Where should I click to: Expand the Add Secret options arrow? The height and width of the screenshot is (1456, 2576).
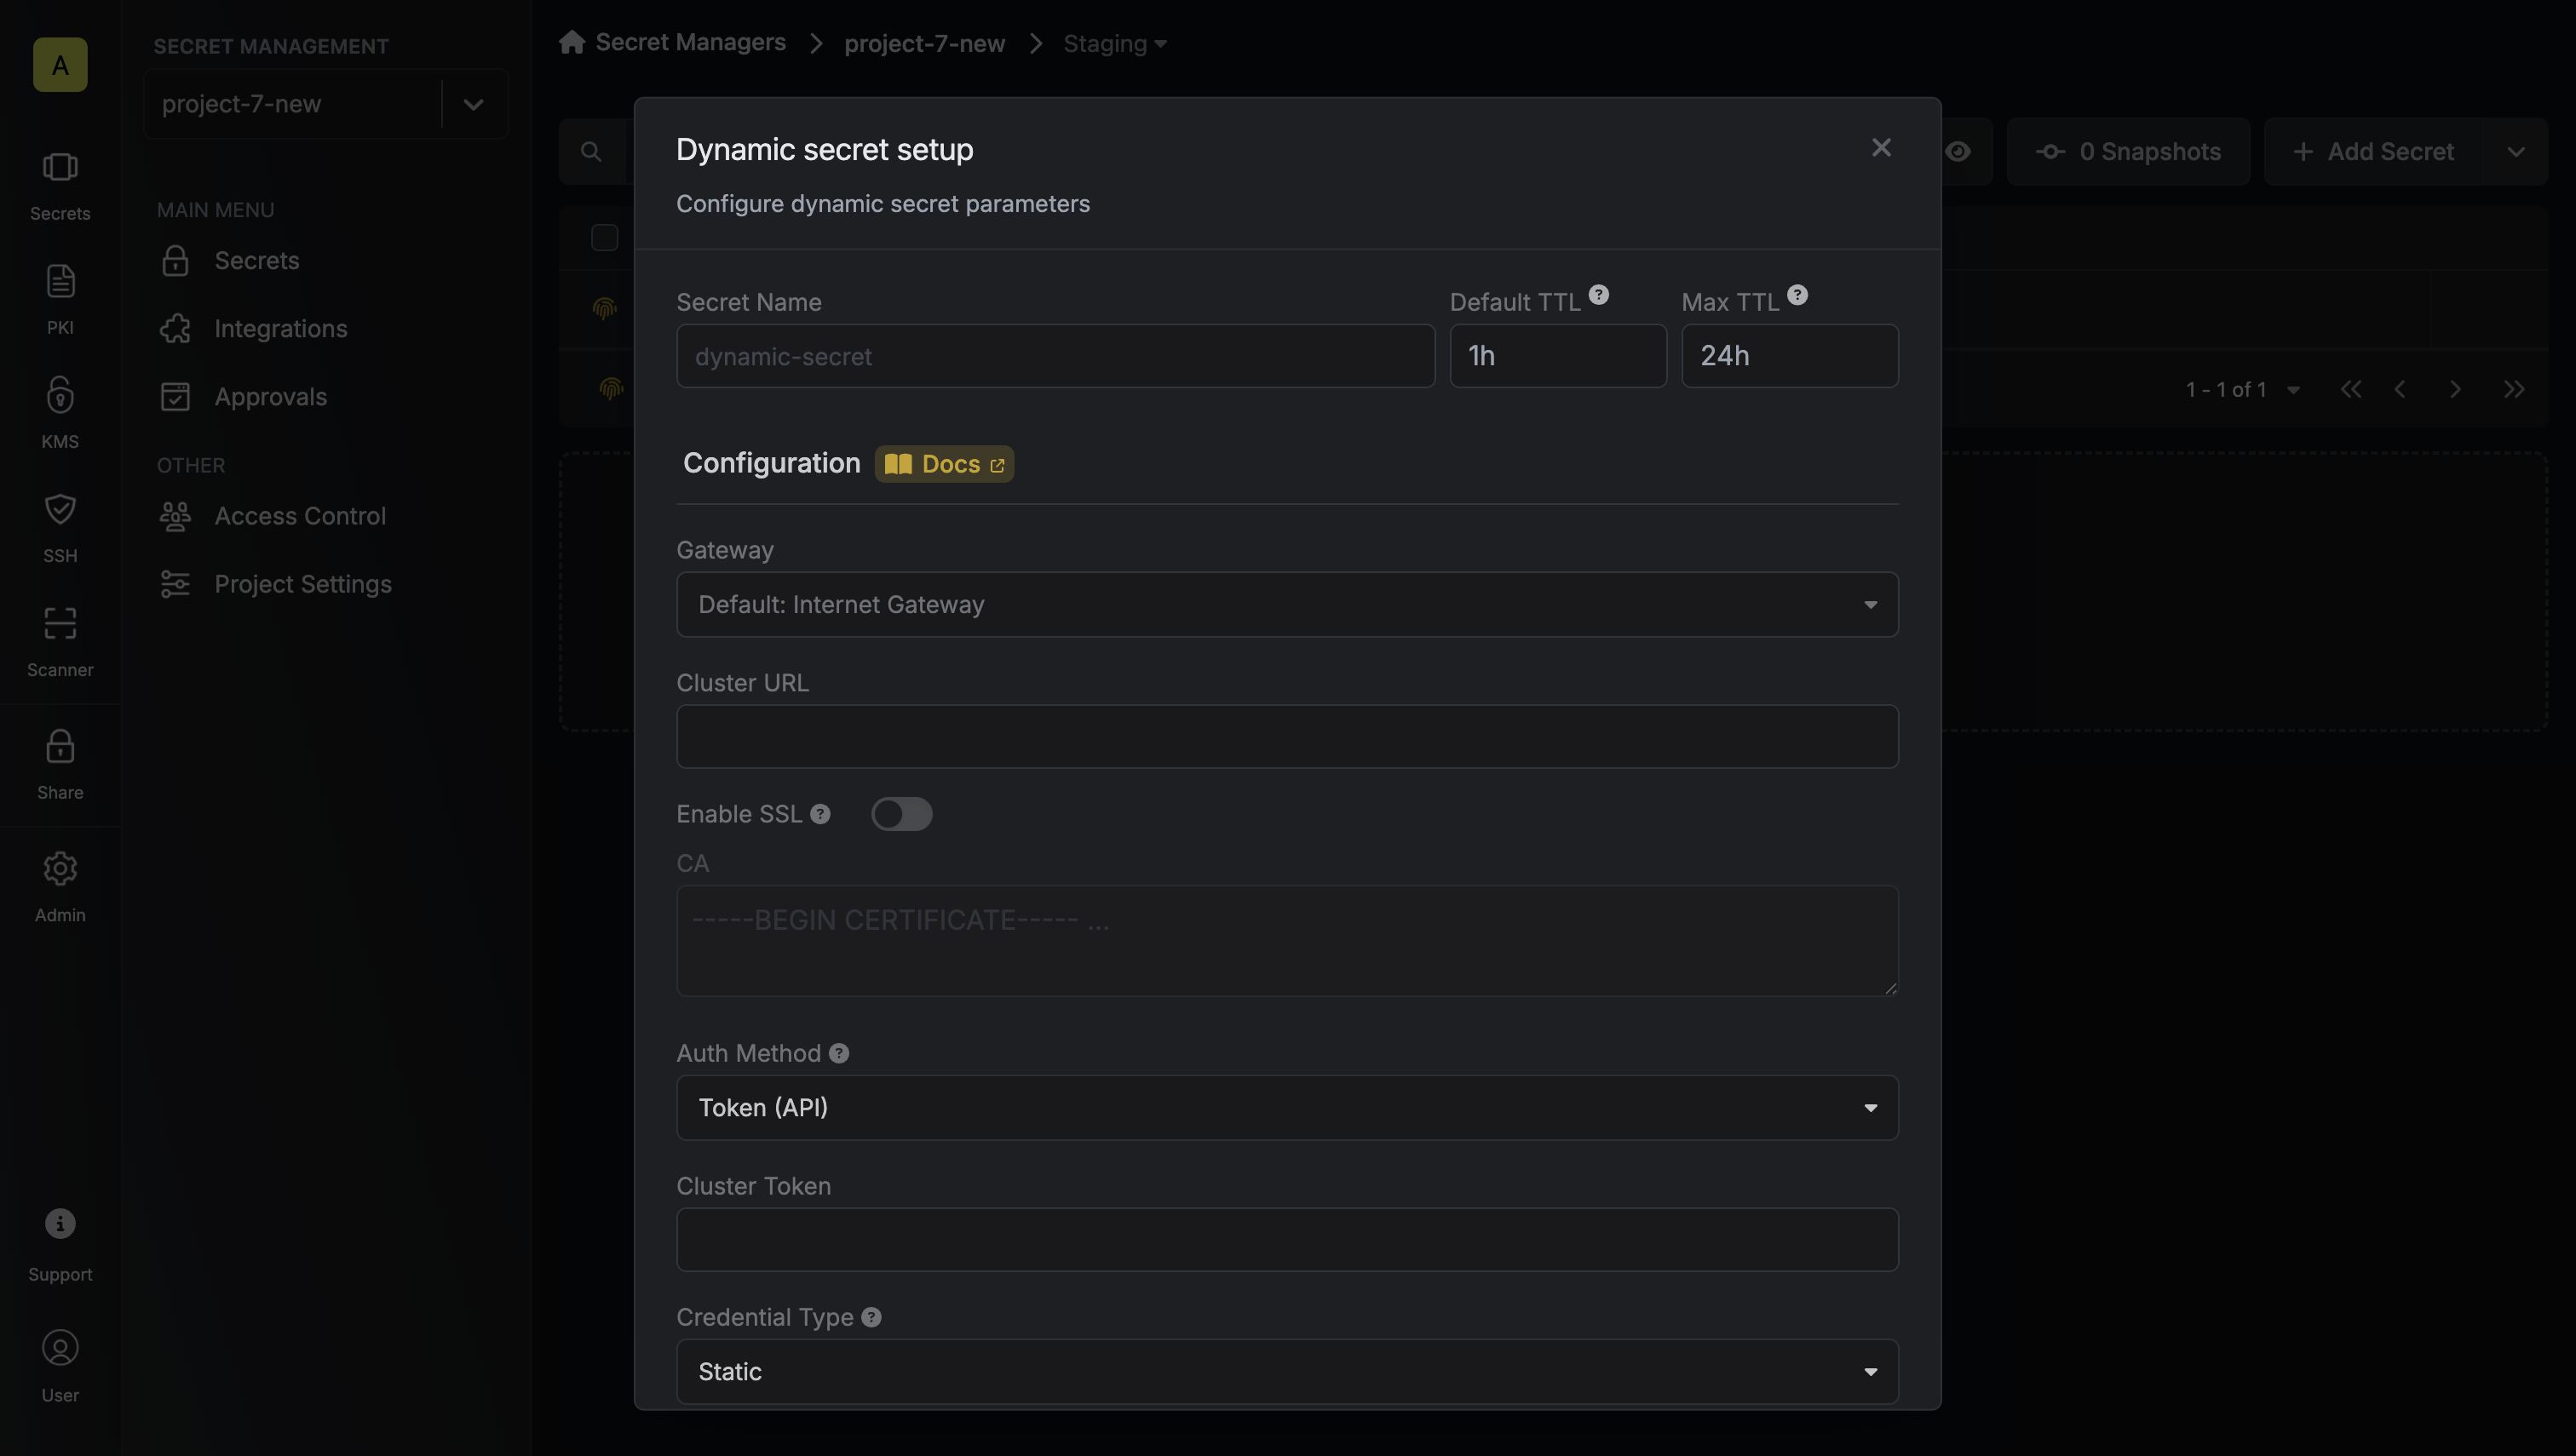[2515, 152]
